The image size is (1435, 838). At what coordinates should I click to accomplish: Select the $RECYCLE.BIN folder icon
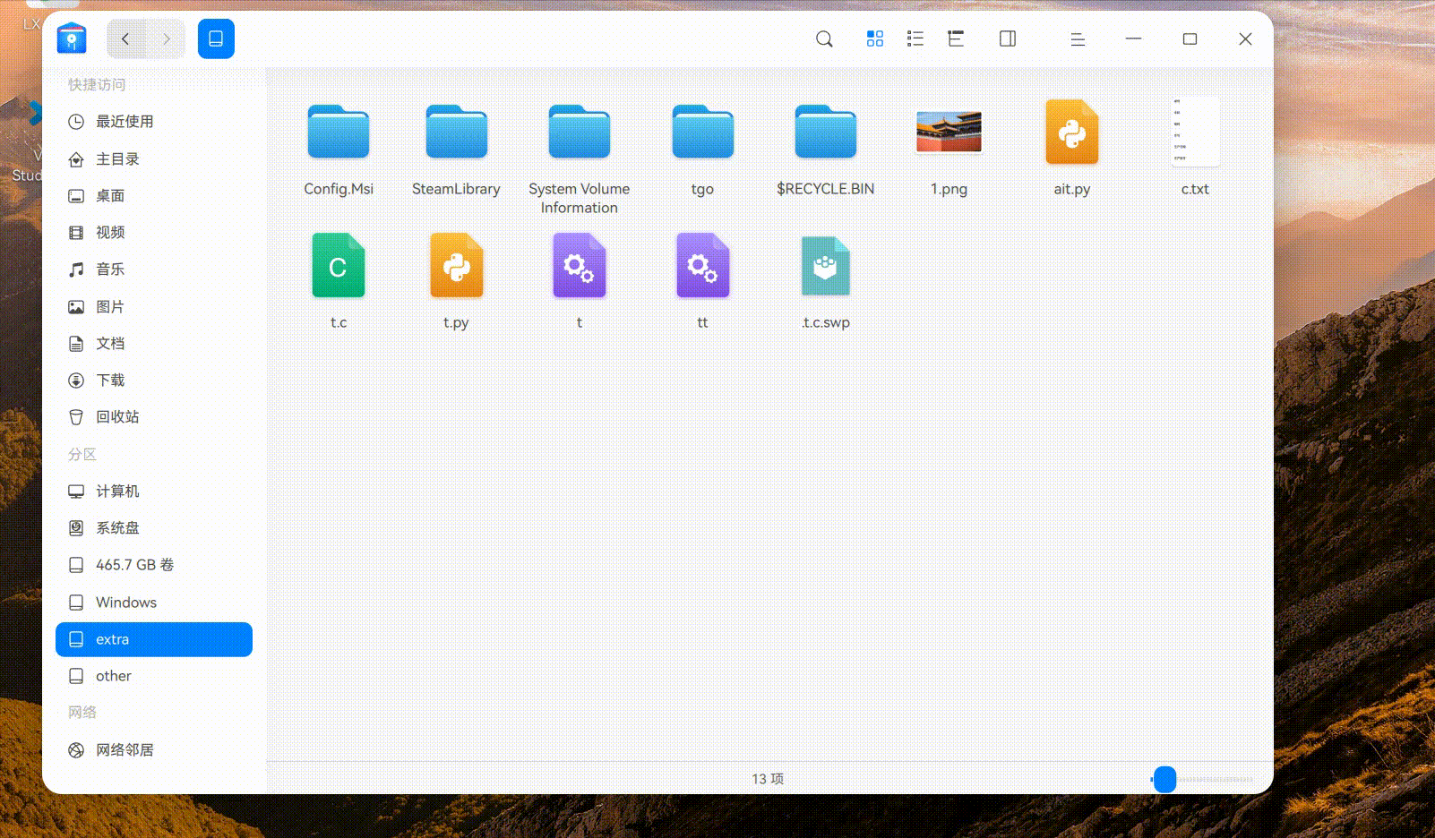click(x=826, y=132)
